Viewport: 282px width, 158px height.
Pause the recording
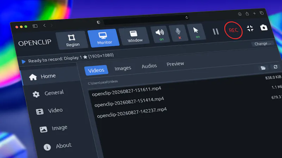(x=216, y=32)
